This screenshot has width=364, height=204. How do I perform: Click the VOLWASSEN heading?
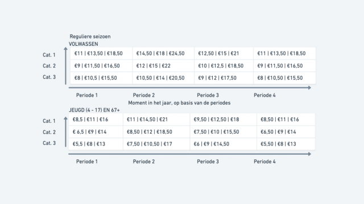tap(84, 44)
